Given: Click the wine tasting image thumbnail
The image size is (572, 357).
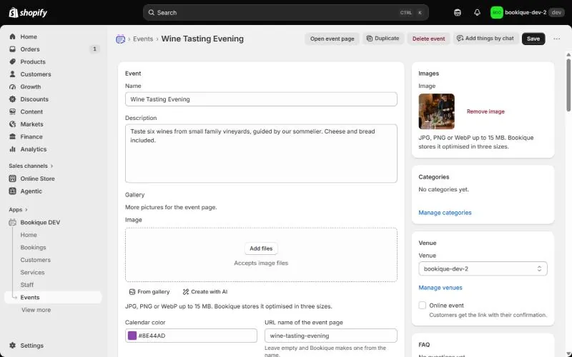Looking at the screenshot, I should pyautogui.click(x=437, y=111).
